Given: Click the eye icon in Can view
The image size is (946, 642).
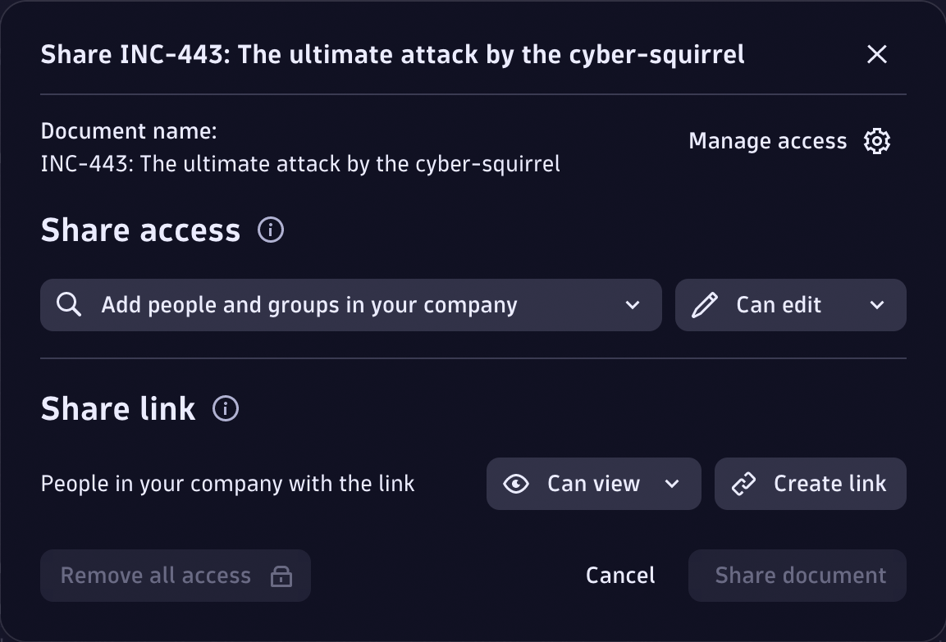Looking at the screenshot, I should [516, 484].
